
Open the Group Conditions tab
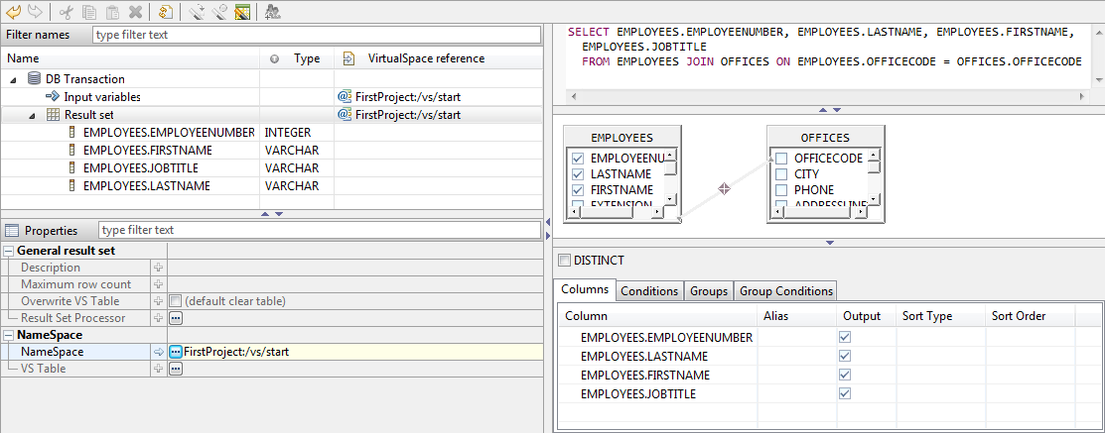[x=785, y=291]
